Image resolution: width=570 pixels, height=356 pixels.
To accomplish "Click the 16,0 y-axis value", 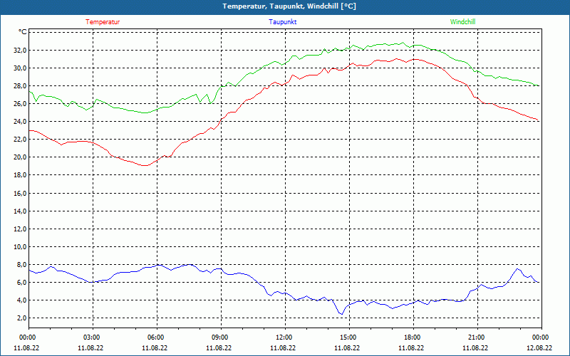I will pos(20,193).
